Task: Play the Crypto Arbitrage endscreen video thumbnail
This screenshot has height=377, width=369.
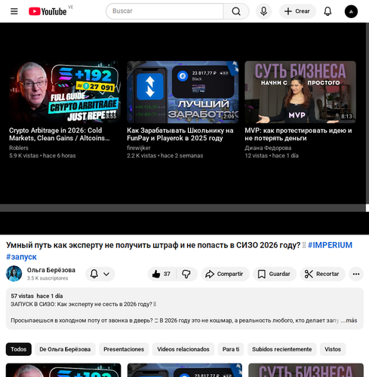Action: click(x=65, y=92)
